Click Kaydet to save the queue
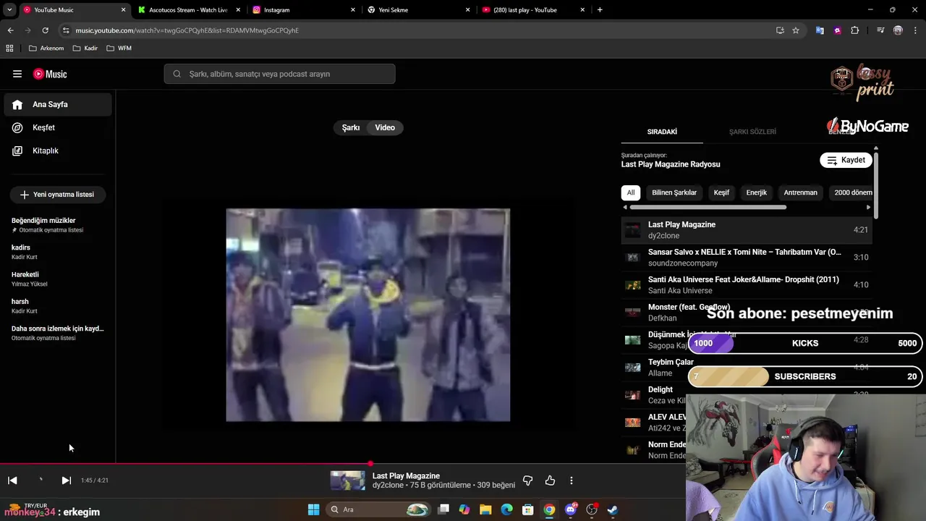Screen dimensions: 926x521 click(x=846, y=160)
